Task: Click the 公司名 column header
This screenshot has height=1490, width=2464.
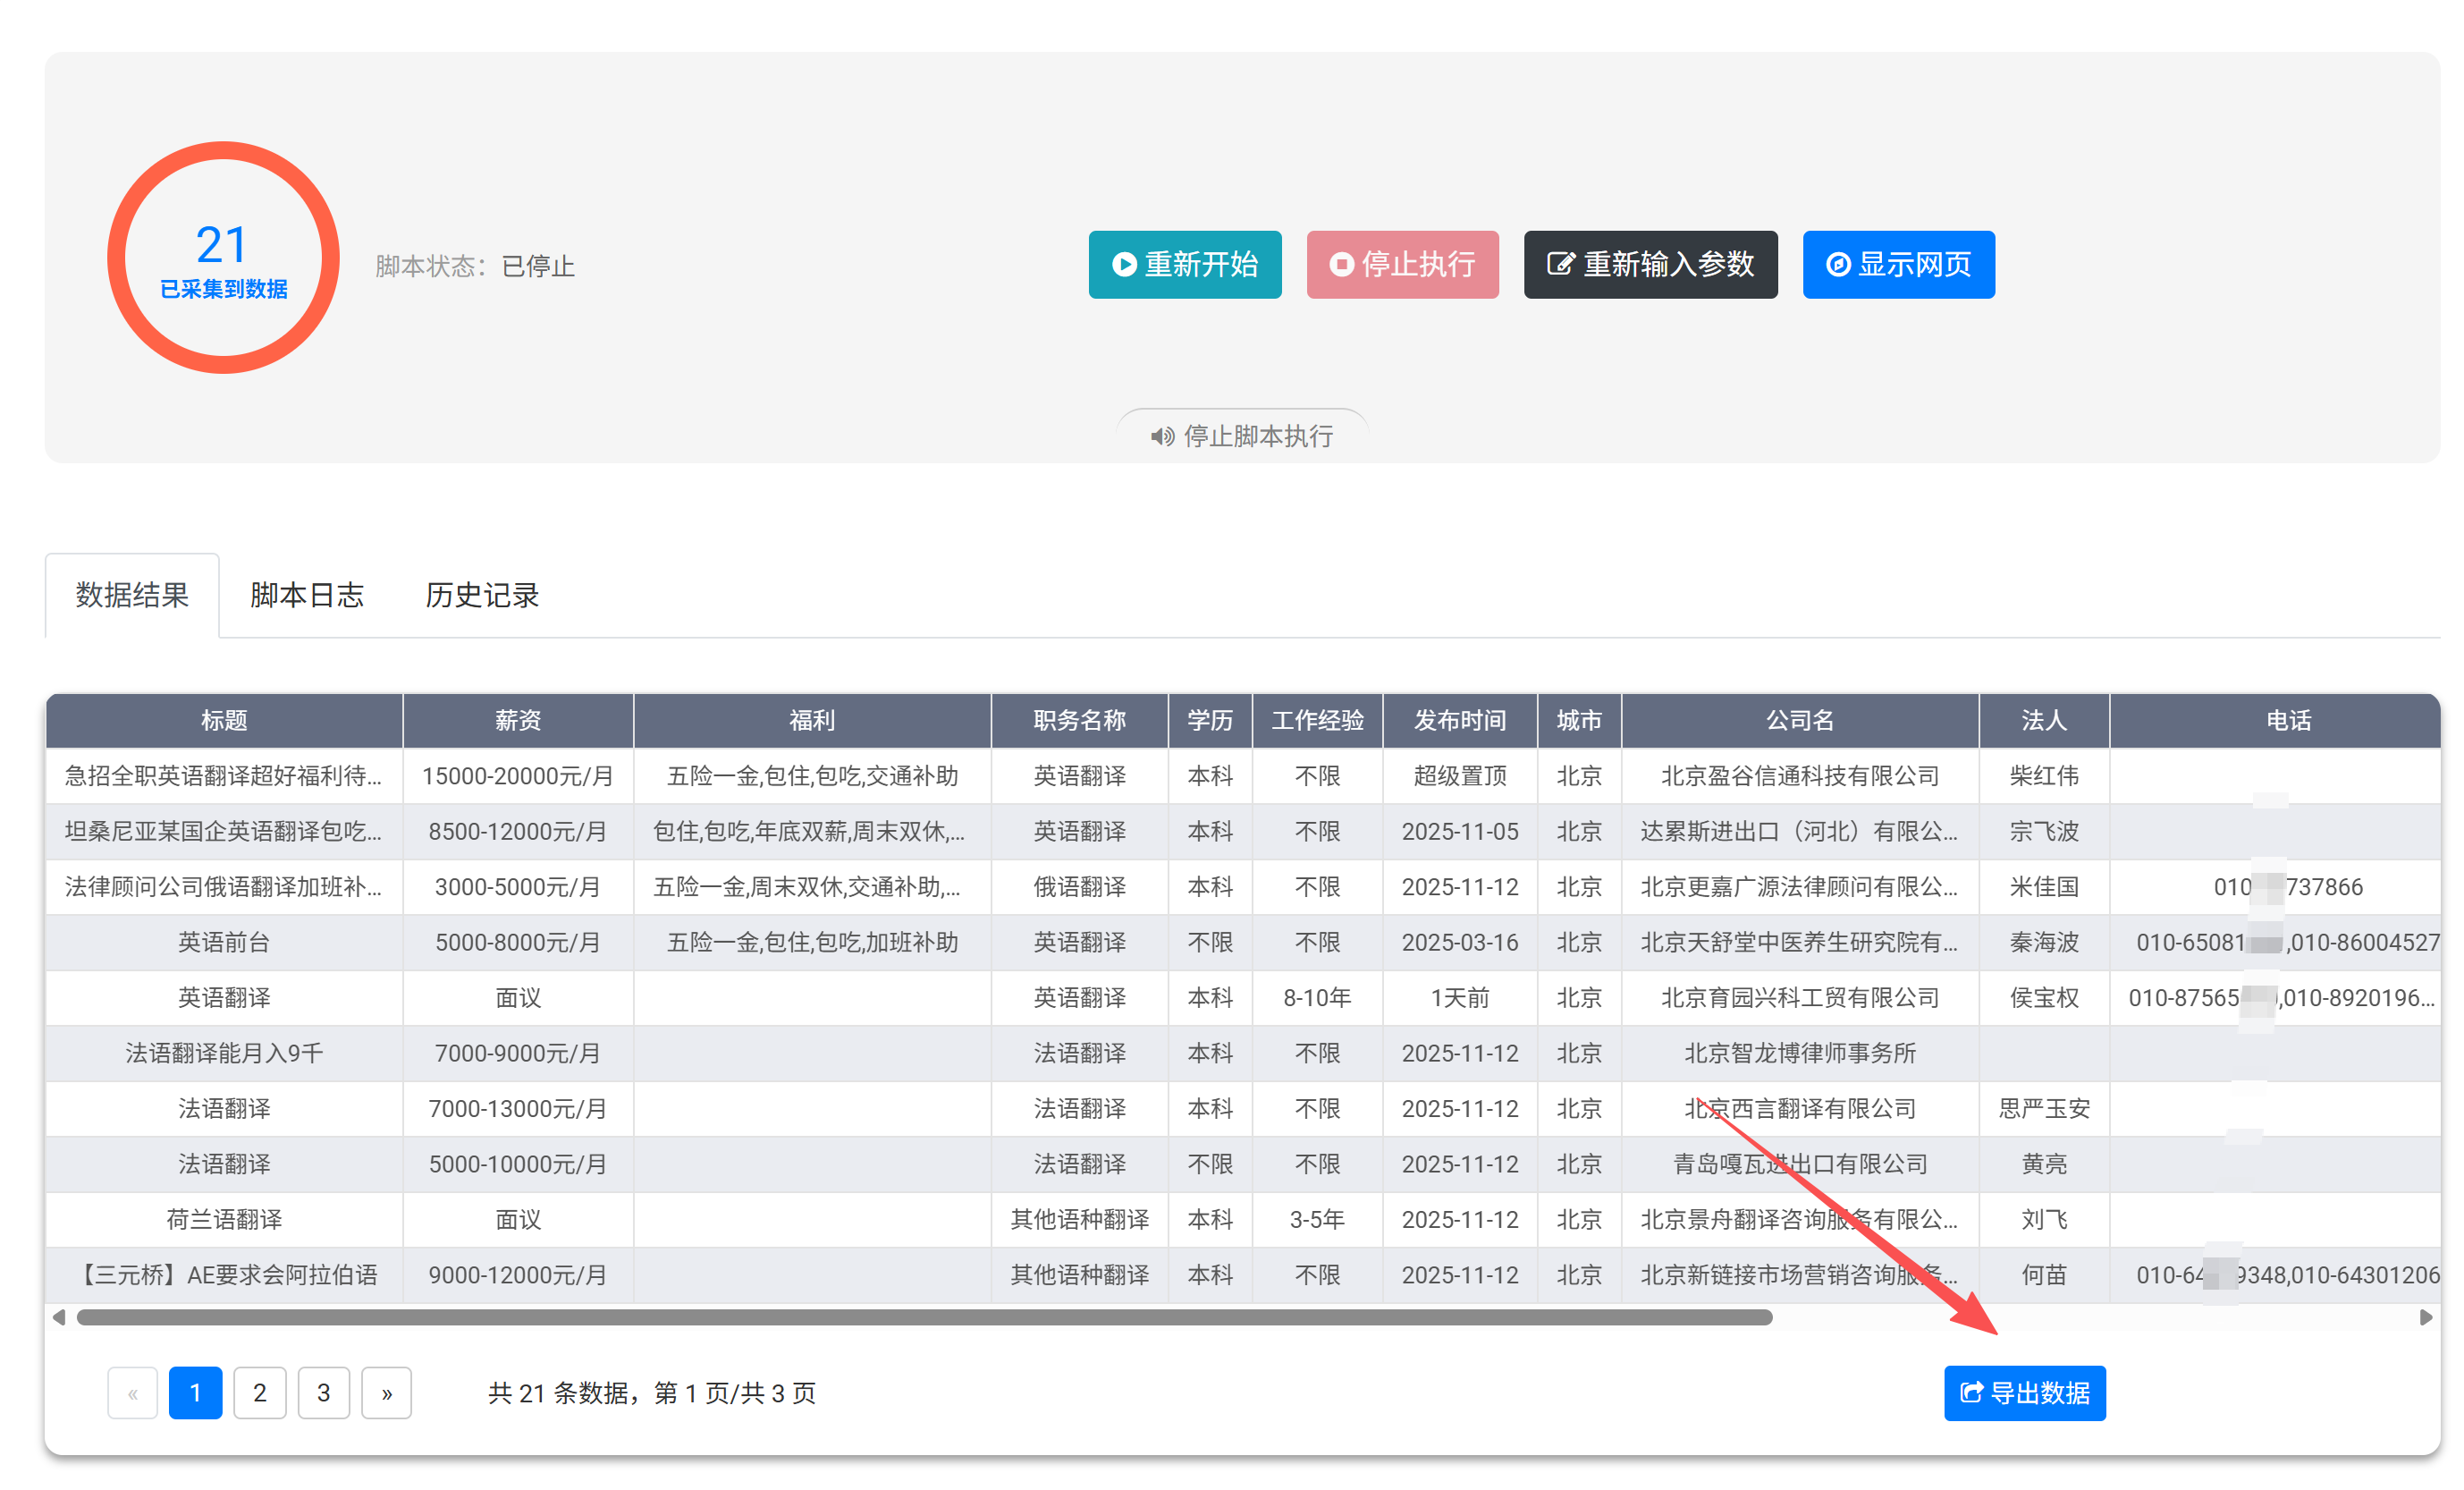Action: click(x=1799, y=721)
